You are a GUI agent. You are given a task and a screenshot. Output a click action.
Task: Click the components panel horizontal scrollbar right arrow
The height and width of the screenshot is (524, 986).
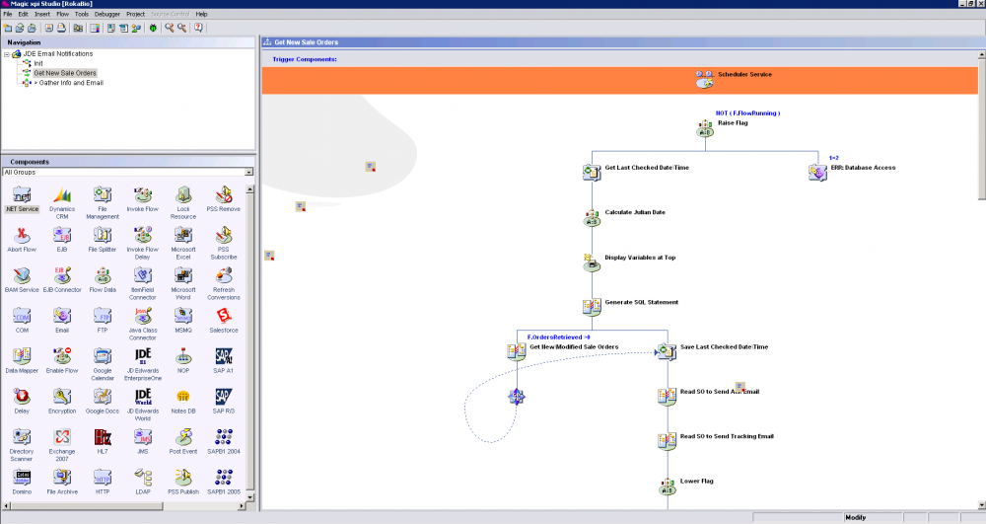click(x=242, y=506)
